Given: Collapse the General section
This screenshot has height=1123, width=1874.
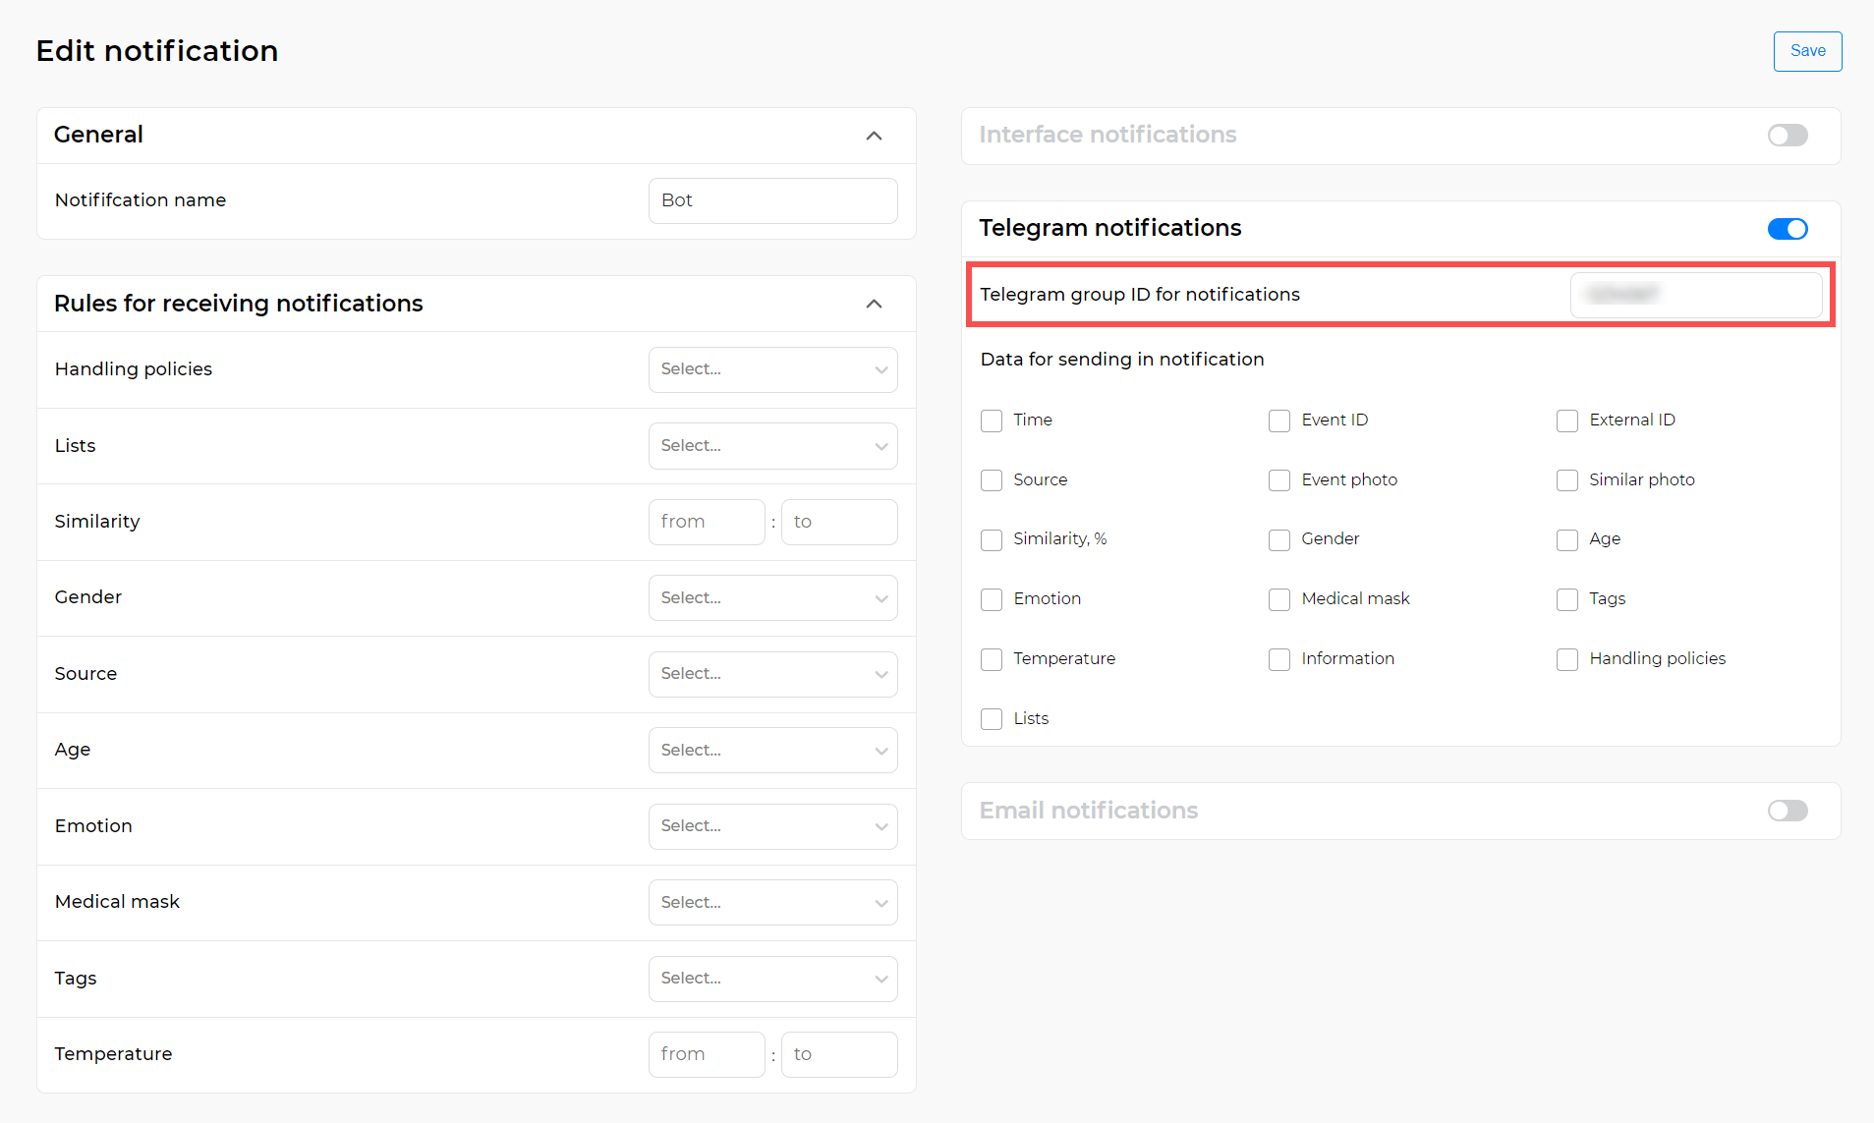Looking at the screenshot, I should [874, 136].
